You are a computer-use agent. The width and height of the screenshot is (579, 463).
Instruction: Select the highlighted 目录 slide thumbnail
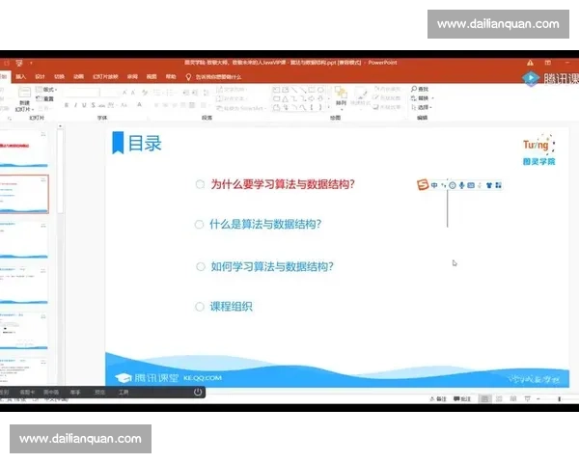click(23, 194)
